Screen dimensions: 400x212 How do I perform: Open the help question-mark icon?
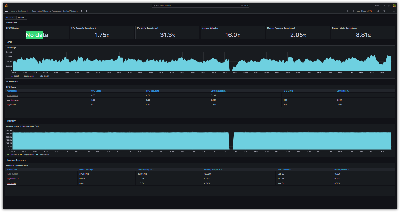pos(384,5)
